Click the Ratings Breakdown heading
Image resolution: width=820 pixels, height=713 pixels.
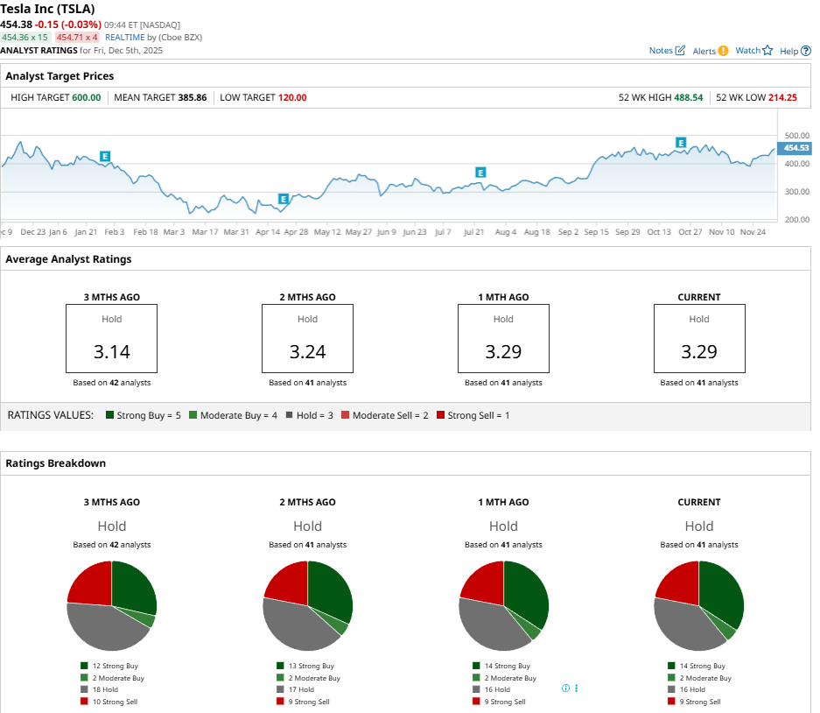click(55, 463)
